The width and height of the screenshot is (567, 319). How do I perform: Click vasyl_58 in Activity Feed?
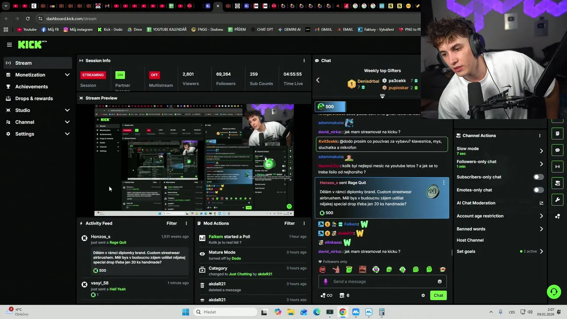(100, 283)
